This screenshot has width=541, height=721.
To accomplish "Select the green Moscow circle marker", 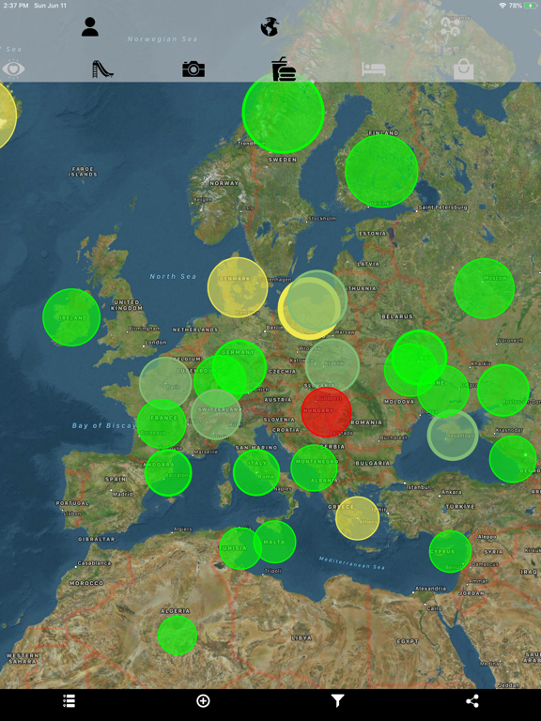I will pyautogui.click(x=484, y=288).
